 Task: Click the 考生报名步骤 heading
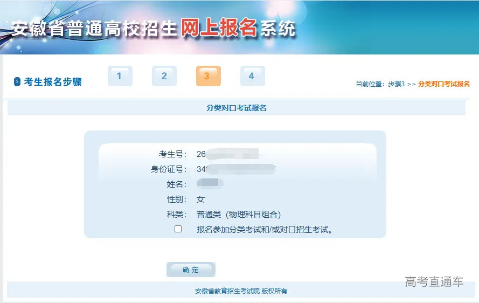(x=53, y=82)
